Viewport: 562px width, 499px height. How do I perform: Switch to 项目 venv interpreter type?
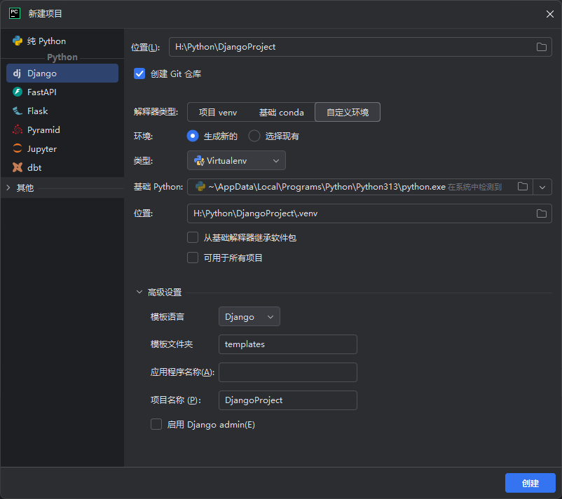[217, 113]
